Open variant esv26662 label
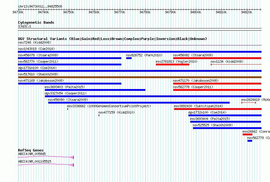 [256, 131]
